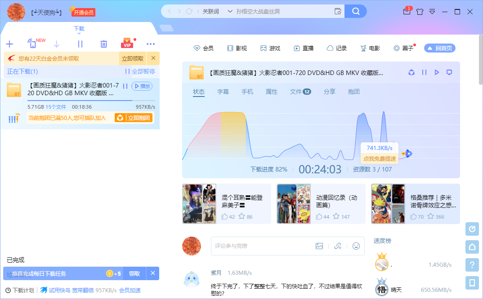Viewport: 483px width, 299px height.
Task: Click the 抱团 icon in detail header
Action: [411, 73]
